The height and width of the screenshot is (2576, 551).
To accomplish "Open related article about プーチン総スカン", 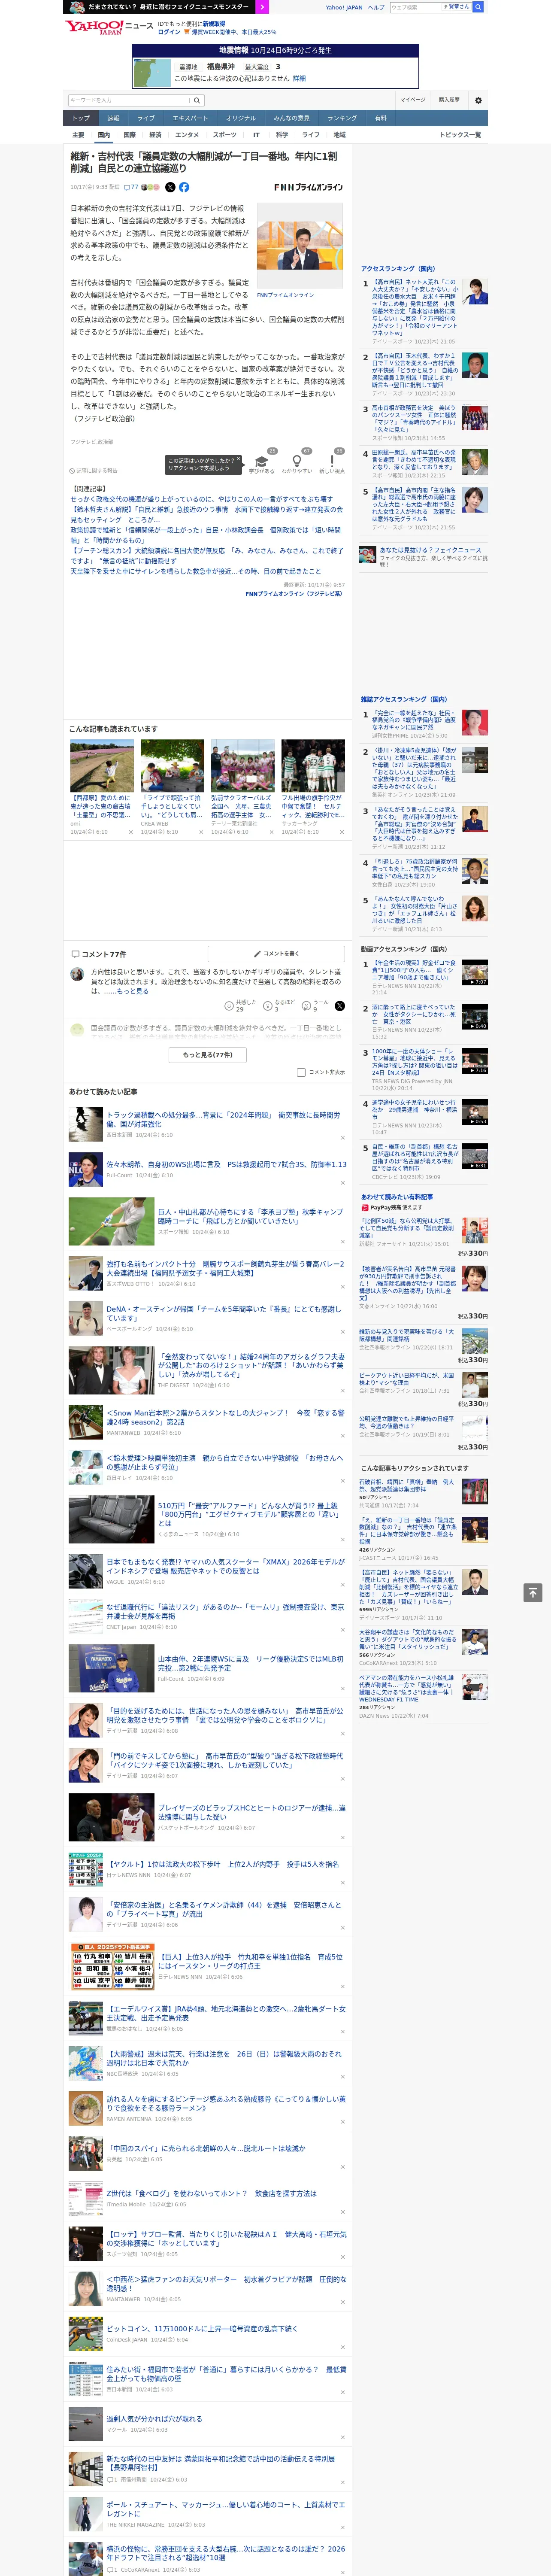I will [206, 555].
